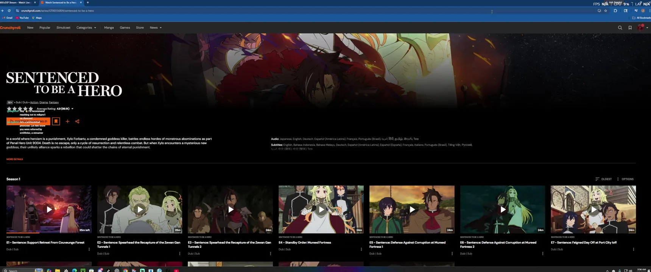Viewport: 651px width, 272px height.
Task: Open the Fantasy genre link
Action: [54, 102]
